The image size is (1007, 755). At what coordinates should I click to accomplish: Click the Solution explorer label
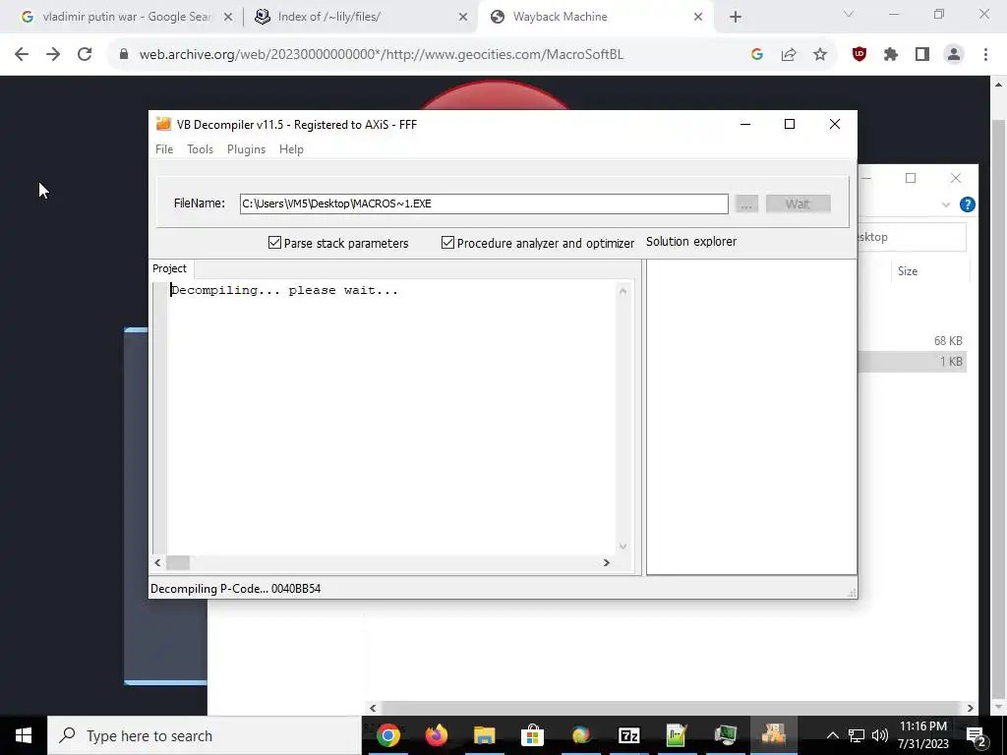pos(691,242)
